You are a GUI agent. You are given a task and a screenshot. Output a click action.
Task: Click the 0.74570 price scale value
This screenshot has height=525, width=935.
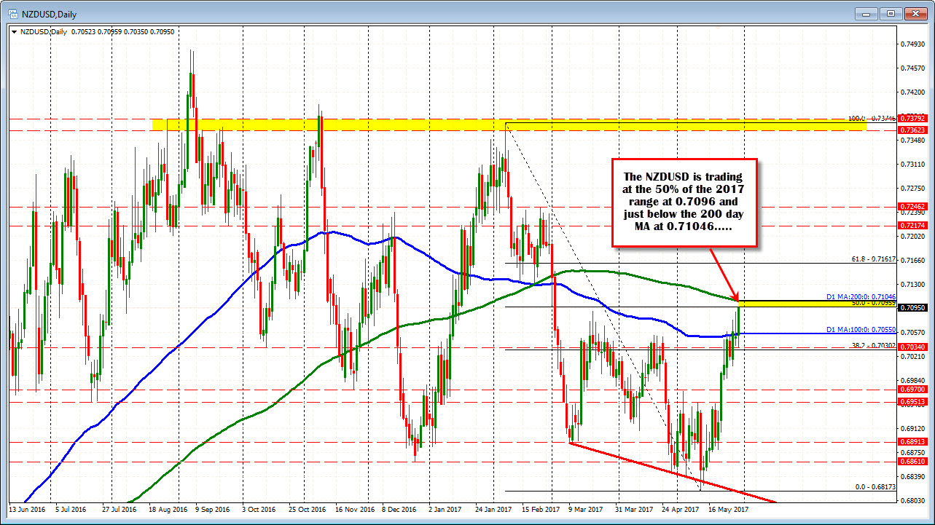tap(913, 68)
